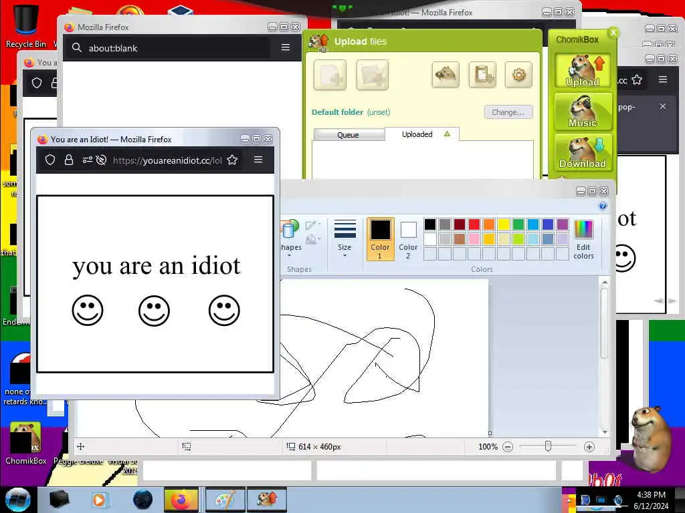Image resolution: width=685 pixels, height=513 pixels.
Task: Switch to the Queue tab in Upload files
Action: pos(348,135)
